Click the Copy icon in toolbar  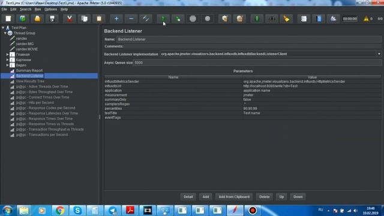pyautogui.click(x=85, y=19)
